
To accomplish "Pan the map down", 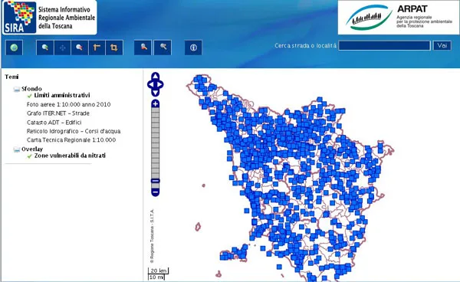I will (x=155, y=93).
